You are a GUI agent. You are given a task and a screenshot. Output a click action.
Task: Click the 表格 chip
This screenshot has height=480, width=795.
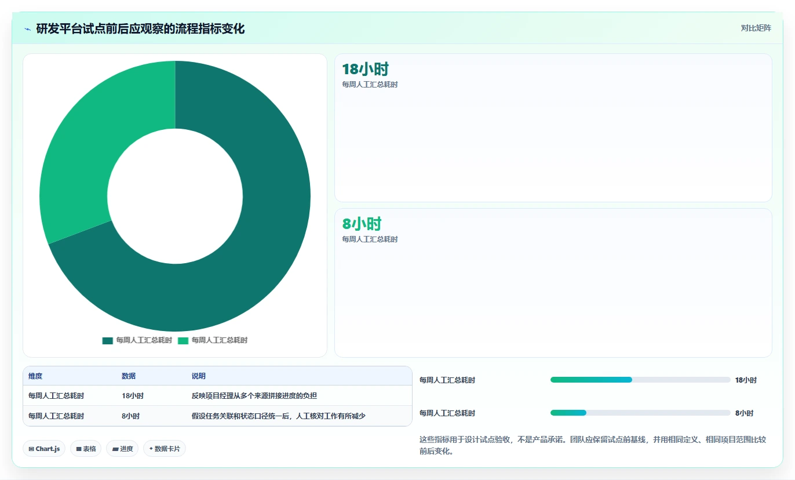86,449
